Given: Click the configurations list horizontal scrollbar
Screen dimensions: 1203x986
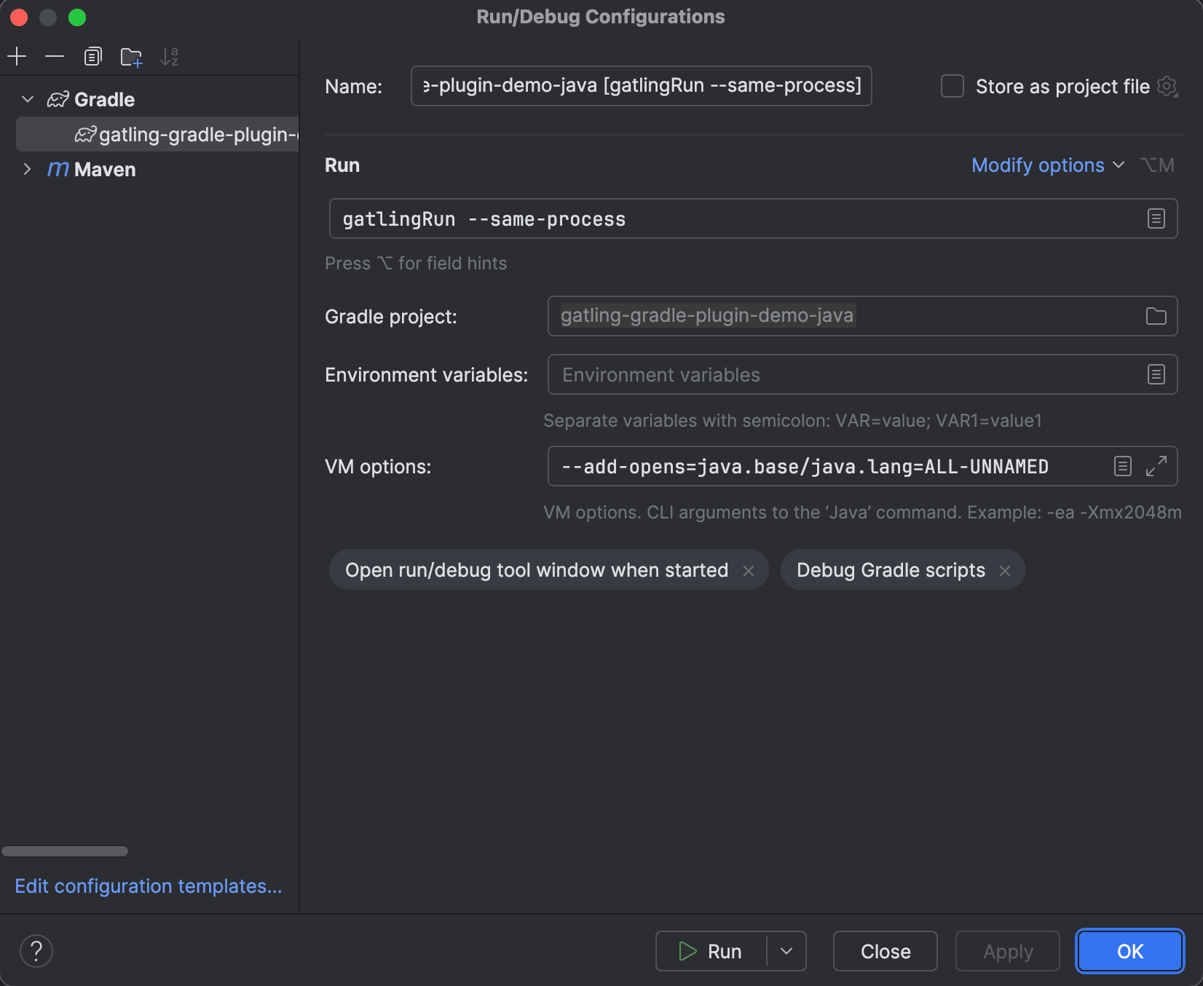Looking at the screenshot, I should pos(65,851).
